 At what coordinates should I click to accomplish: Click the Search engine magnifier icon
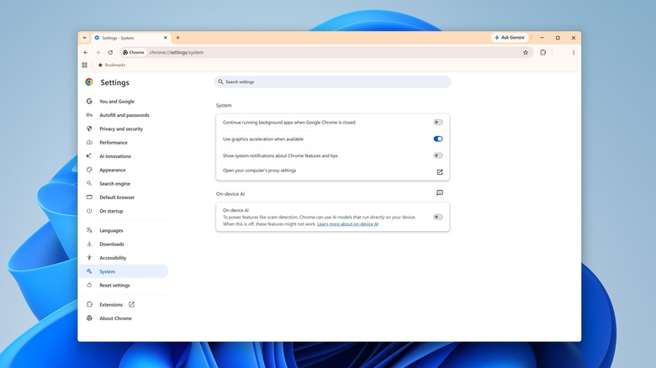(x=89, y=184)
